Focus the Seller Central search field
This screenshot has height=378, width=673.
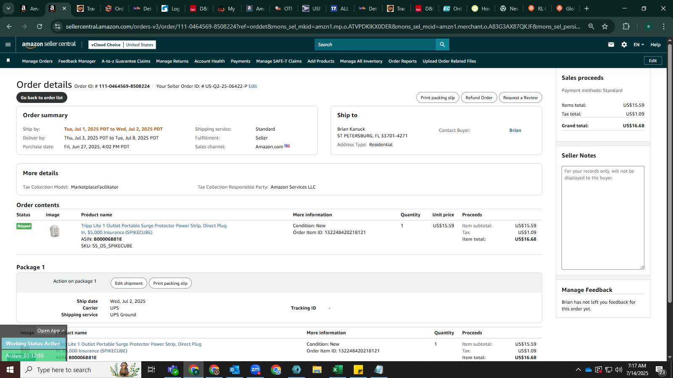pyautogui.click(x=375, y=45)
